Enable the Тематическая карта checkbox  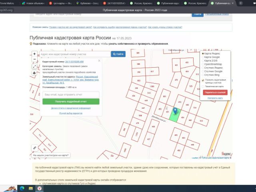coord(203,86)
